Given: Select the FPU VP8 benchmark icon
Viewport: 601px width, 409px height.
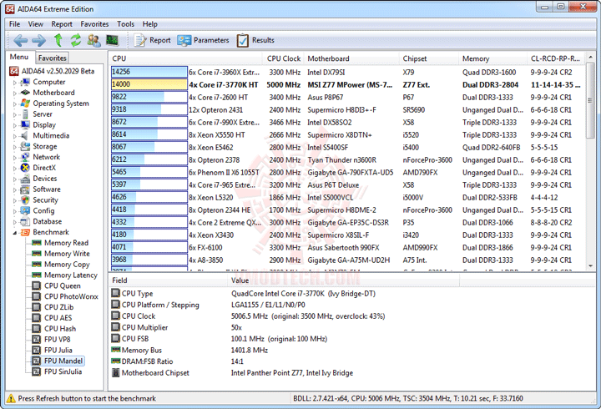Looking at the screenshot, I should [x=37, y=339].
